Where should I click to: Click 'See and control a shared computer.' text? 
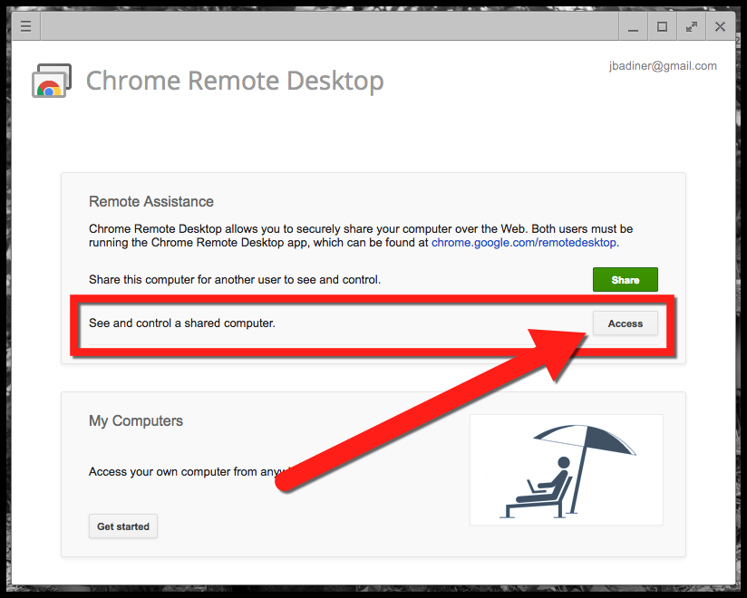[x=182, y=323]
